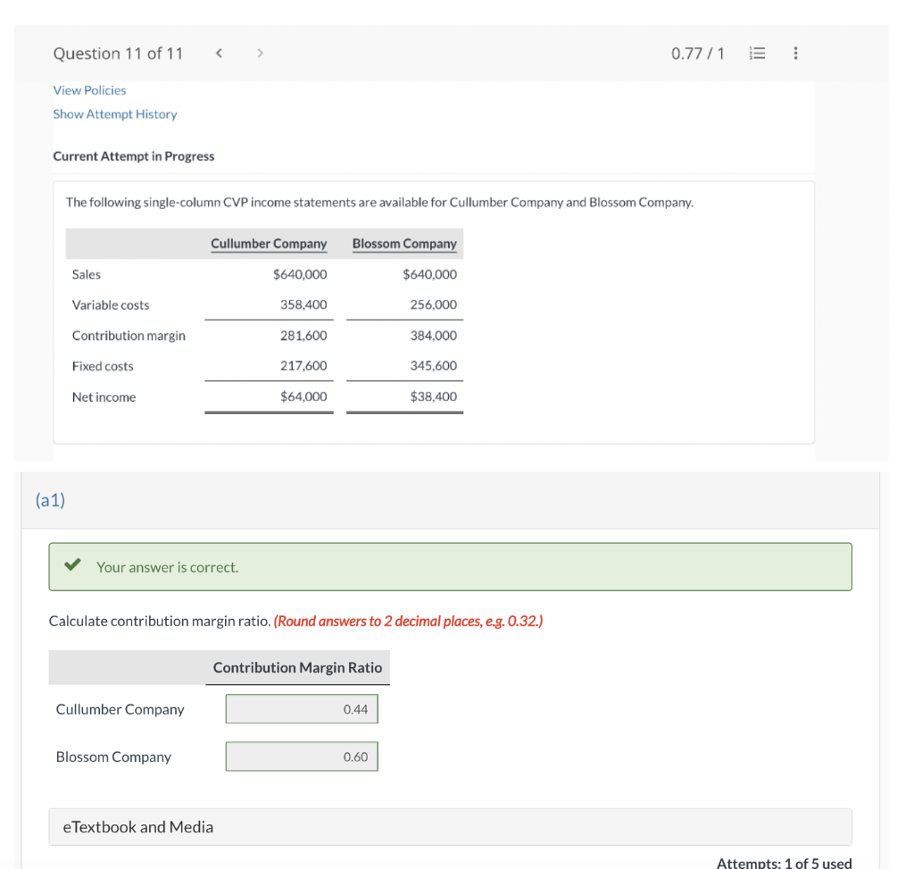Select the question score indicator
Image resolution: width=914 pixels, height=869 pixels.
(x=697, y=53)
